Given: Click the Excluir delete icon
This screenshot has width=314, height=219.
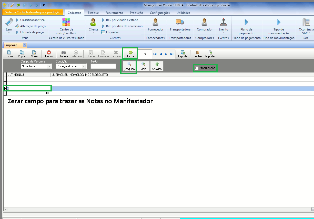Looking at the screenshot, I should (x=49, y=53).
